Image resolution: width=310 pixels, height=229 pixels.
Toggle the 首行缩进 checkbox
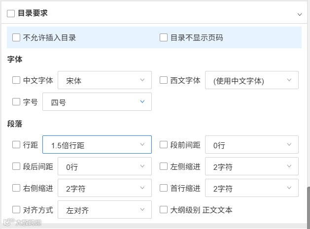164,188
